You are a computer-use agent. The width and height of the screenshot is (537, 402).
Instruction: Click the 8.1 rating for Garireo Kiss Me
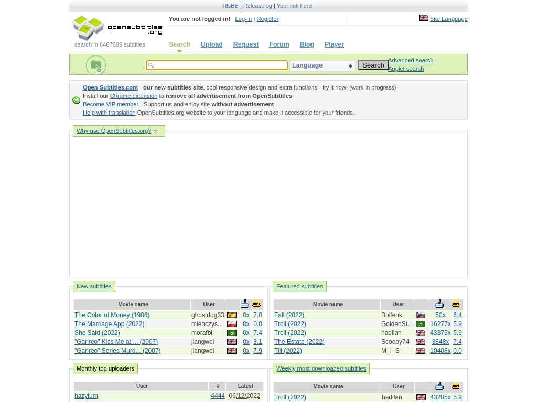pos(257,342)
